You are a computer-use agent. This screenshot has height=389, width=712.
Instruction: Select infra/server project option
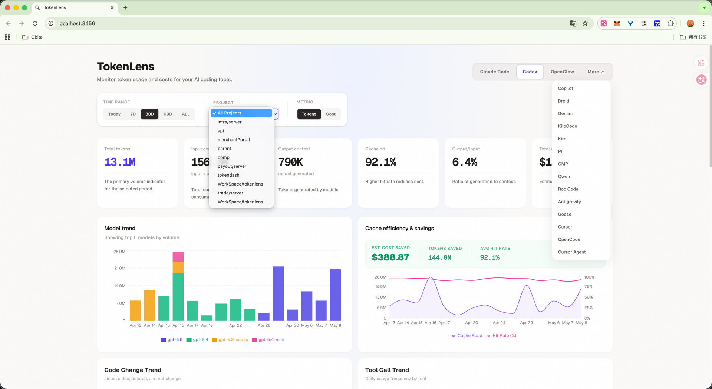(x=241, y=122)
